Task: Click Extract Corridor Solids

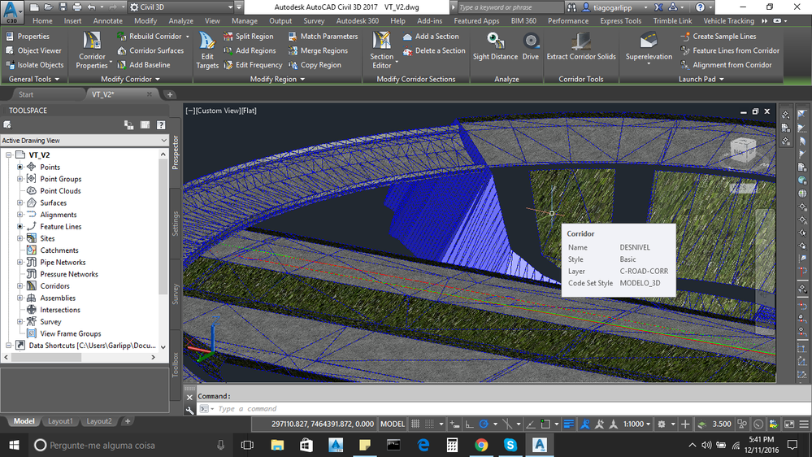Action: click(581, 46)
